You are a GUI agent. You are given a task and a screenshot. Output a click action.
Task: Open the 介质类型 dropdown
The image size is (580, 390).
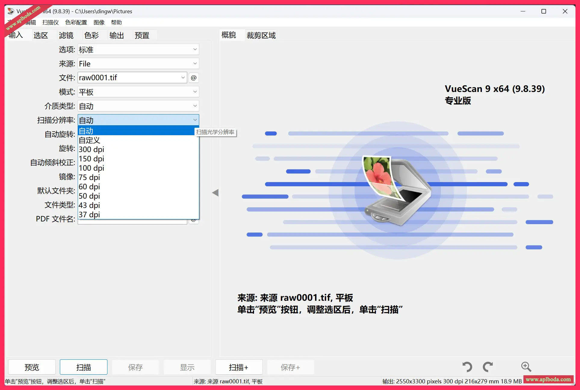click(x=138, y=106)
